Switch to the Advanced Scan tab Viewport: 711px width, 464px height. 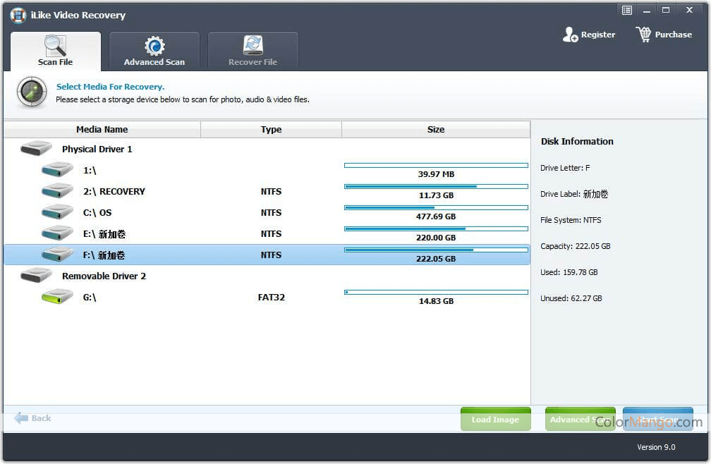pos(154,51)
